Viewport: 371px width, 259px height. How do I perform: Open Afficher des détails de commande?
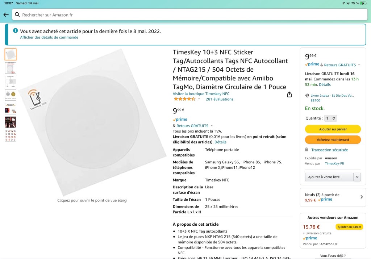tap(49, 37)
